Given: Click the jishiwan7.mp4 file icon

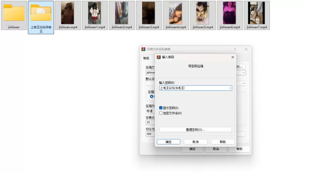Looking at the screenshot, I should (257, 13).
